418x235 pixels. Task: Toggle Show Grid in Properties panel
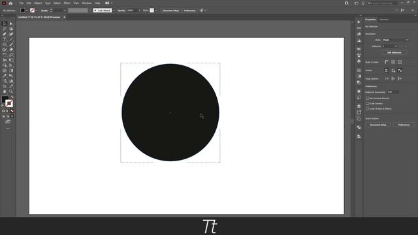coord(393,62)
